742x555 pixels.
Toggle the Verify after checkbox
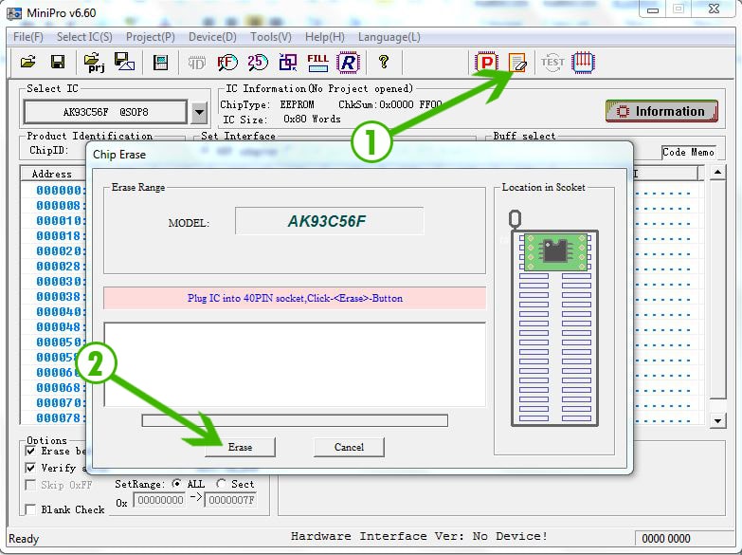[x=30, y=468]
